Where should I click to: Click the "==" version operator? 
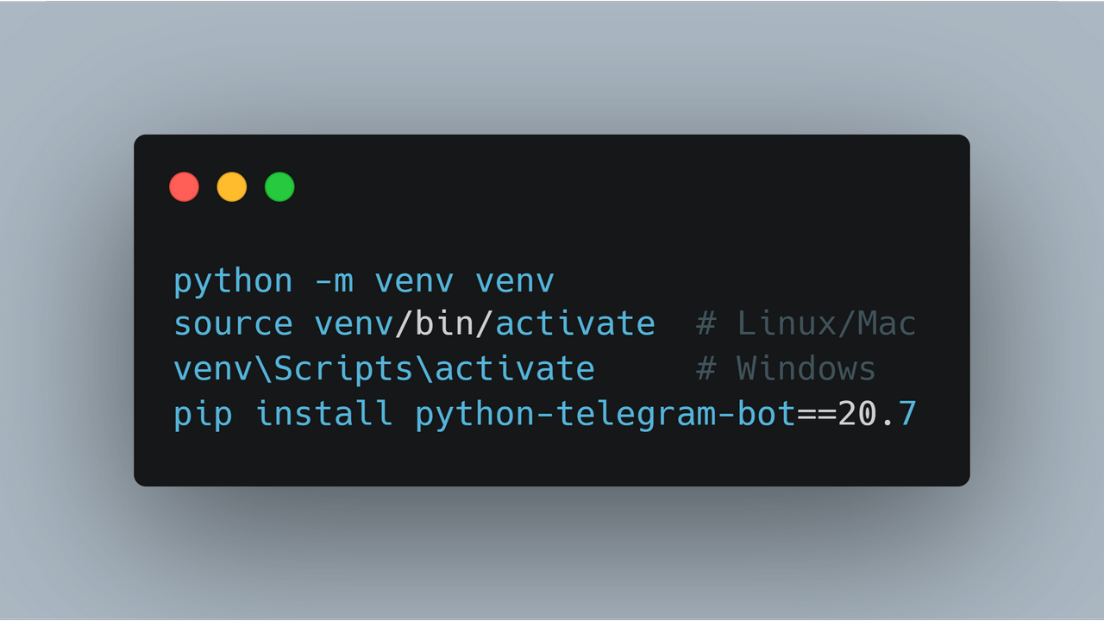click(816, 414)
